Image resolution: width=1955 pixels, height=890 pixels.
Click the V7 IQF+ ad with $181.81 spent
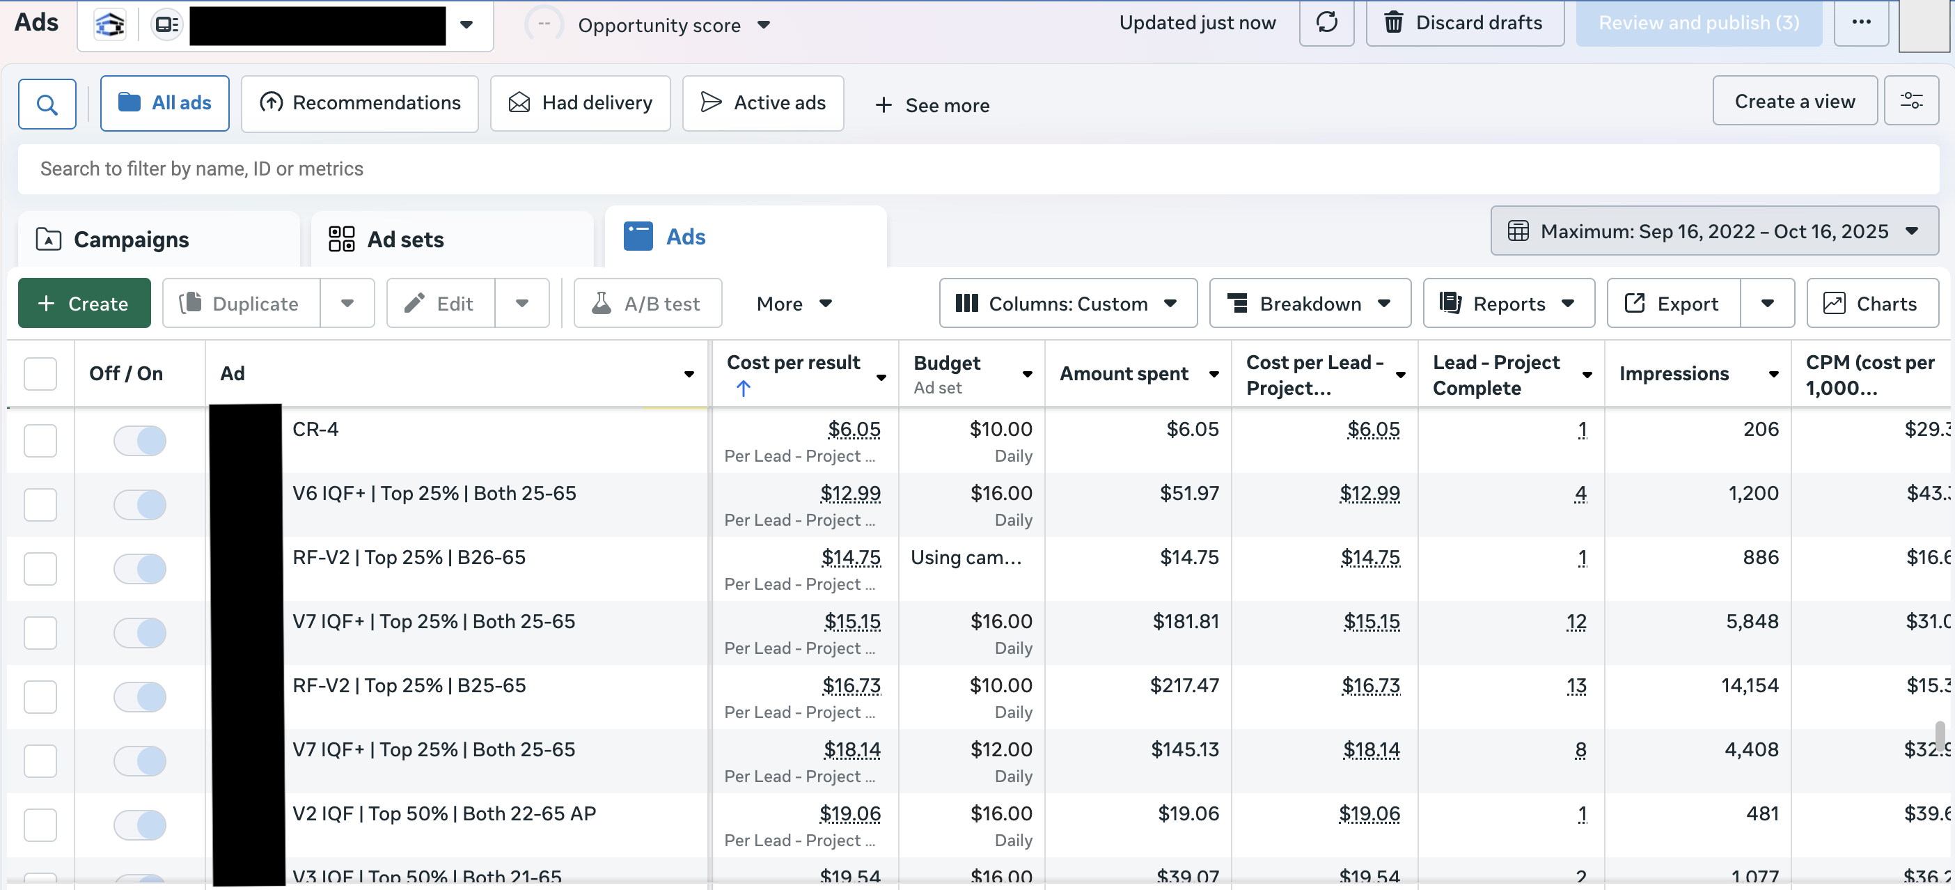pyautogui.click(x=433, y=621)
